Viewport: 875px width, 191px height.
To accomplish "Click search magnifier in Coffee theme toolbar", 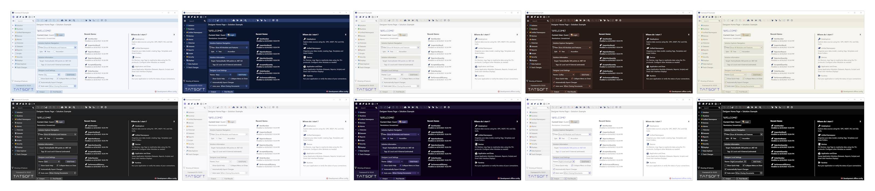I will pos(589,20).
